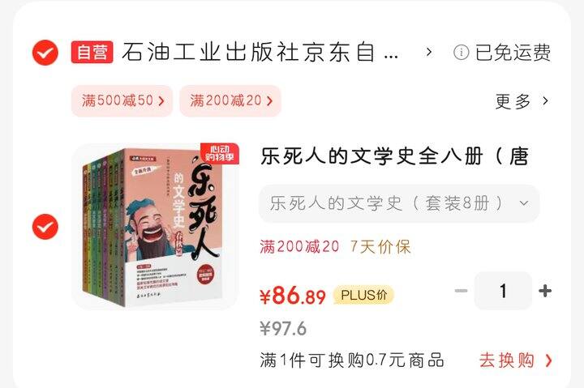
Task: Tap the 去换购 link
Action: coord(516,360)
